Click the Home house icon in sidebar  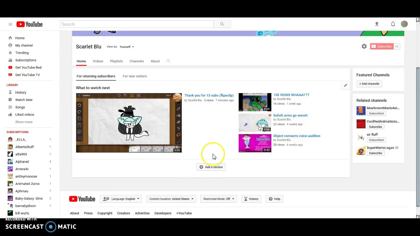(10, 38)
